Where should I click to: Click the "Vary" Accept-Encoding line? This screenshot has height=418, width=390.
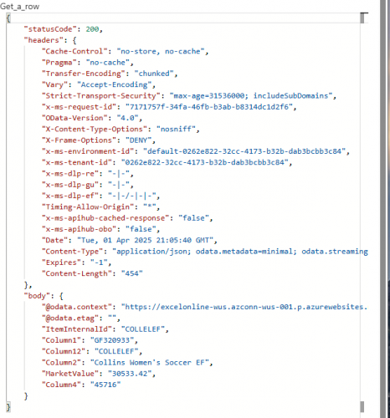coord(99,84)
